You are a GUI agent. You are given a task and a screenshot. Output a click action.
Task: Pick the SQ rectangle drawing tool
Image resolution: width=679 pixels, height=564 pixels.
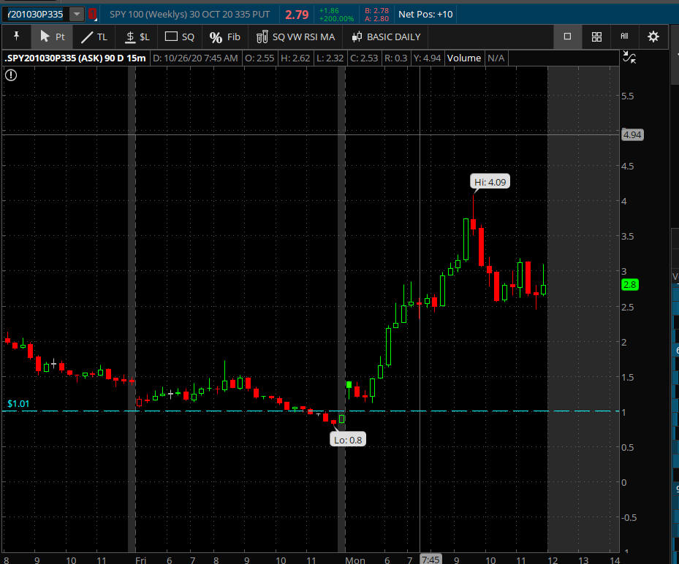point(180,37)
